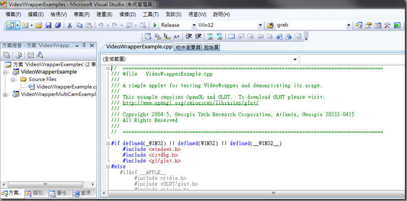Uncomment the selected lines
The image size is (407, 201).
click(220, 37)
